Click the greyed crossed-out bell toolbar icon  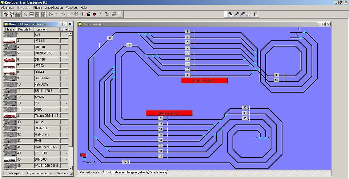coord(51,14)
